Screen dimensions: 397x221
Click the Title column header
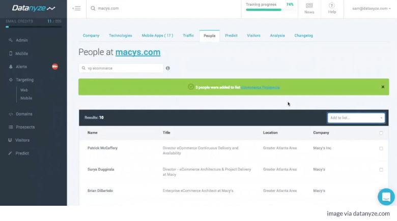point(166,133)
